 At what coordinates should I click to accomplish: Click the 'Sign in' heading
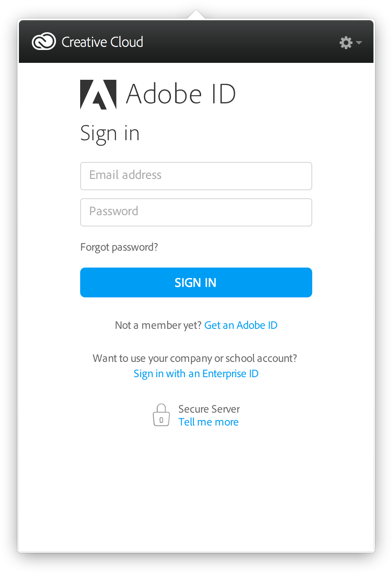(110, 133)
